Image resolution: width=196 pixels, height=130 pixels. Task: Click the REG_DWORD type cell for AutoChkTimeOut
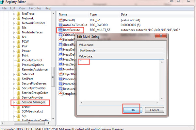click(99, 25)
